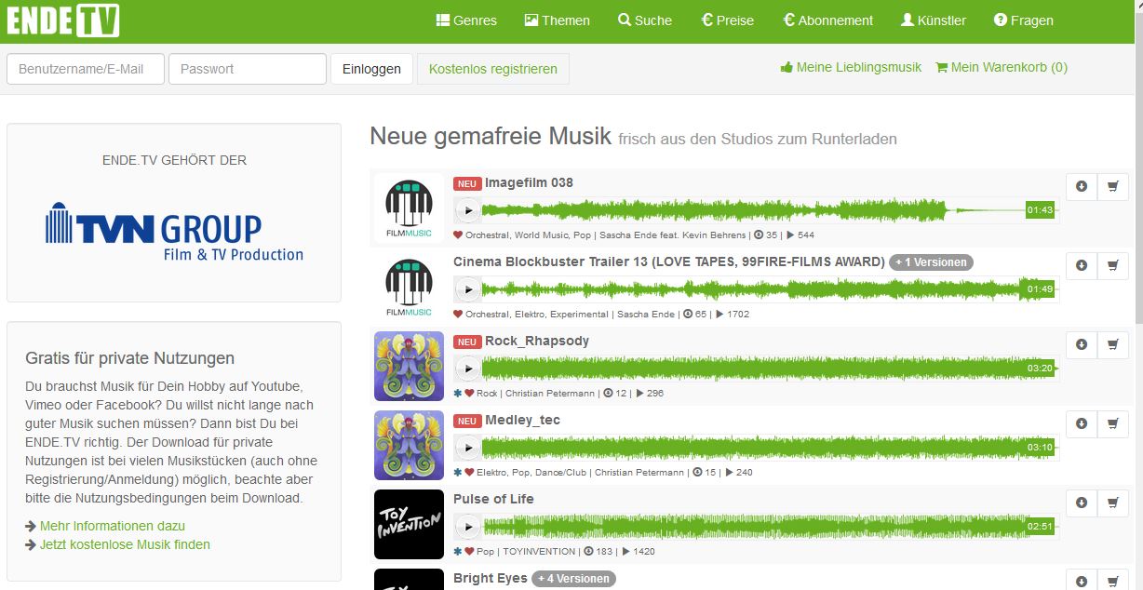Download the Rock_Rhapsody track
Viewport: 1143px width, 590px height.
click(x=1082, y=344)
